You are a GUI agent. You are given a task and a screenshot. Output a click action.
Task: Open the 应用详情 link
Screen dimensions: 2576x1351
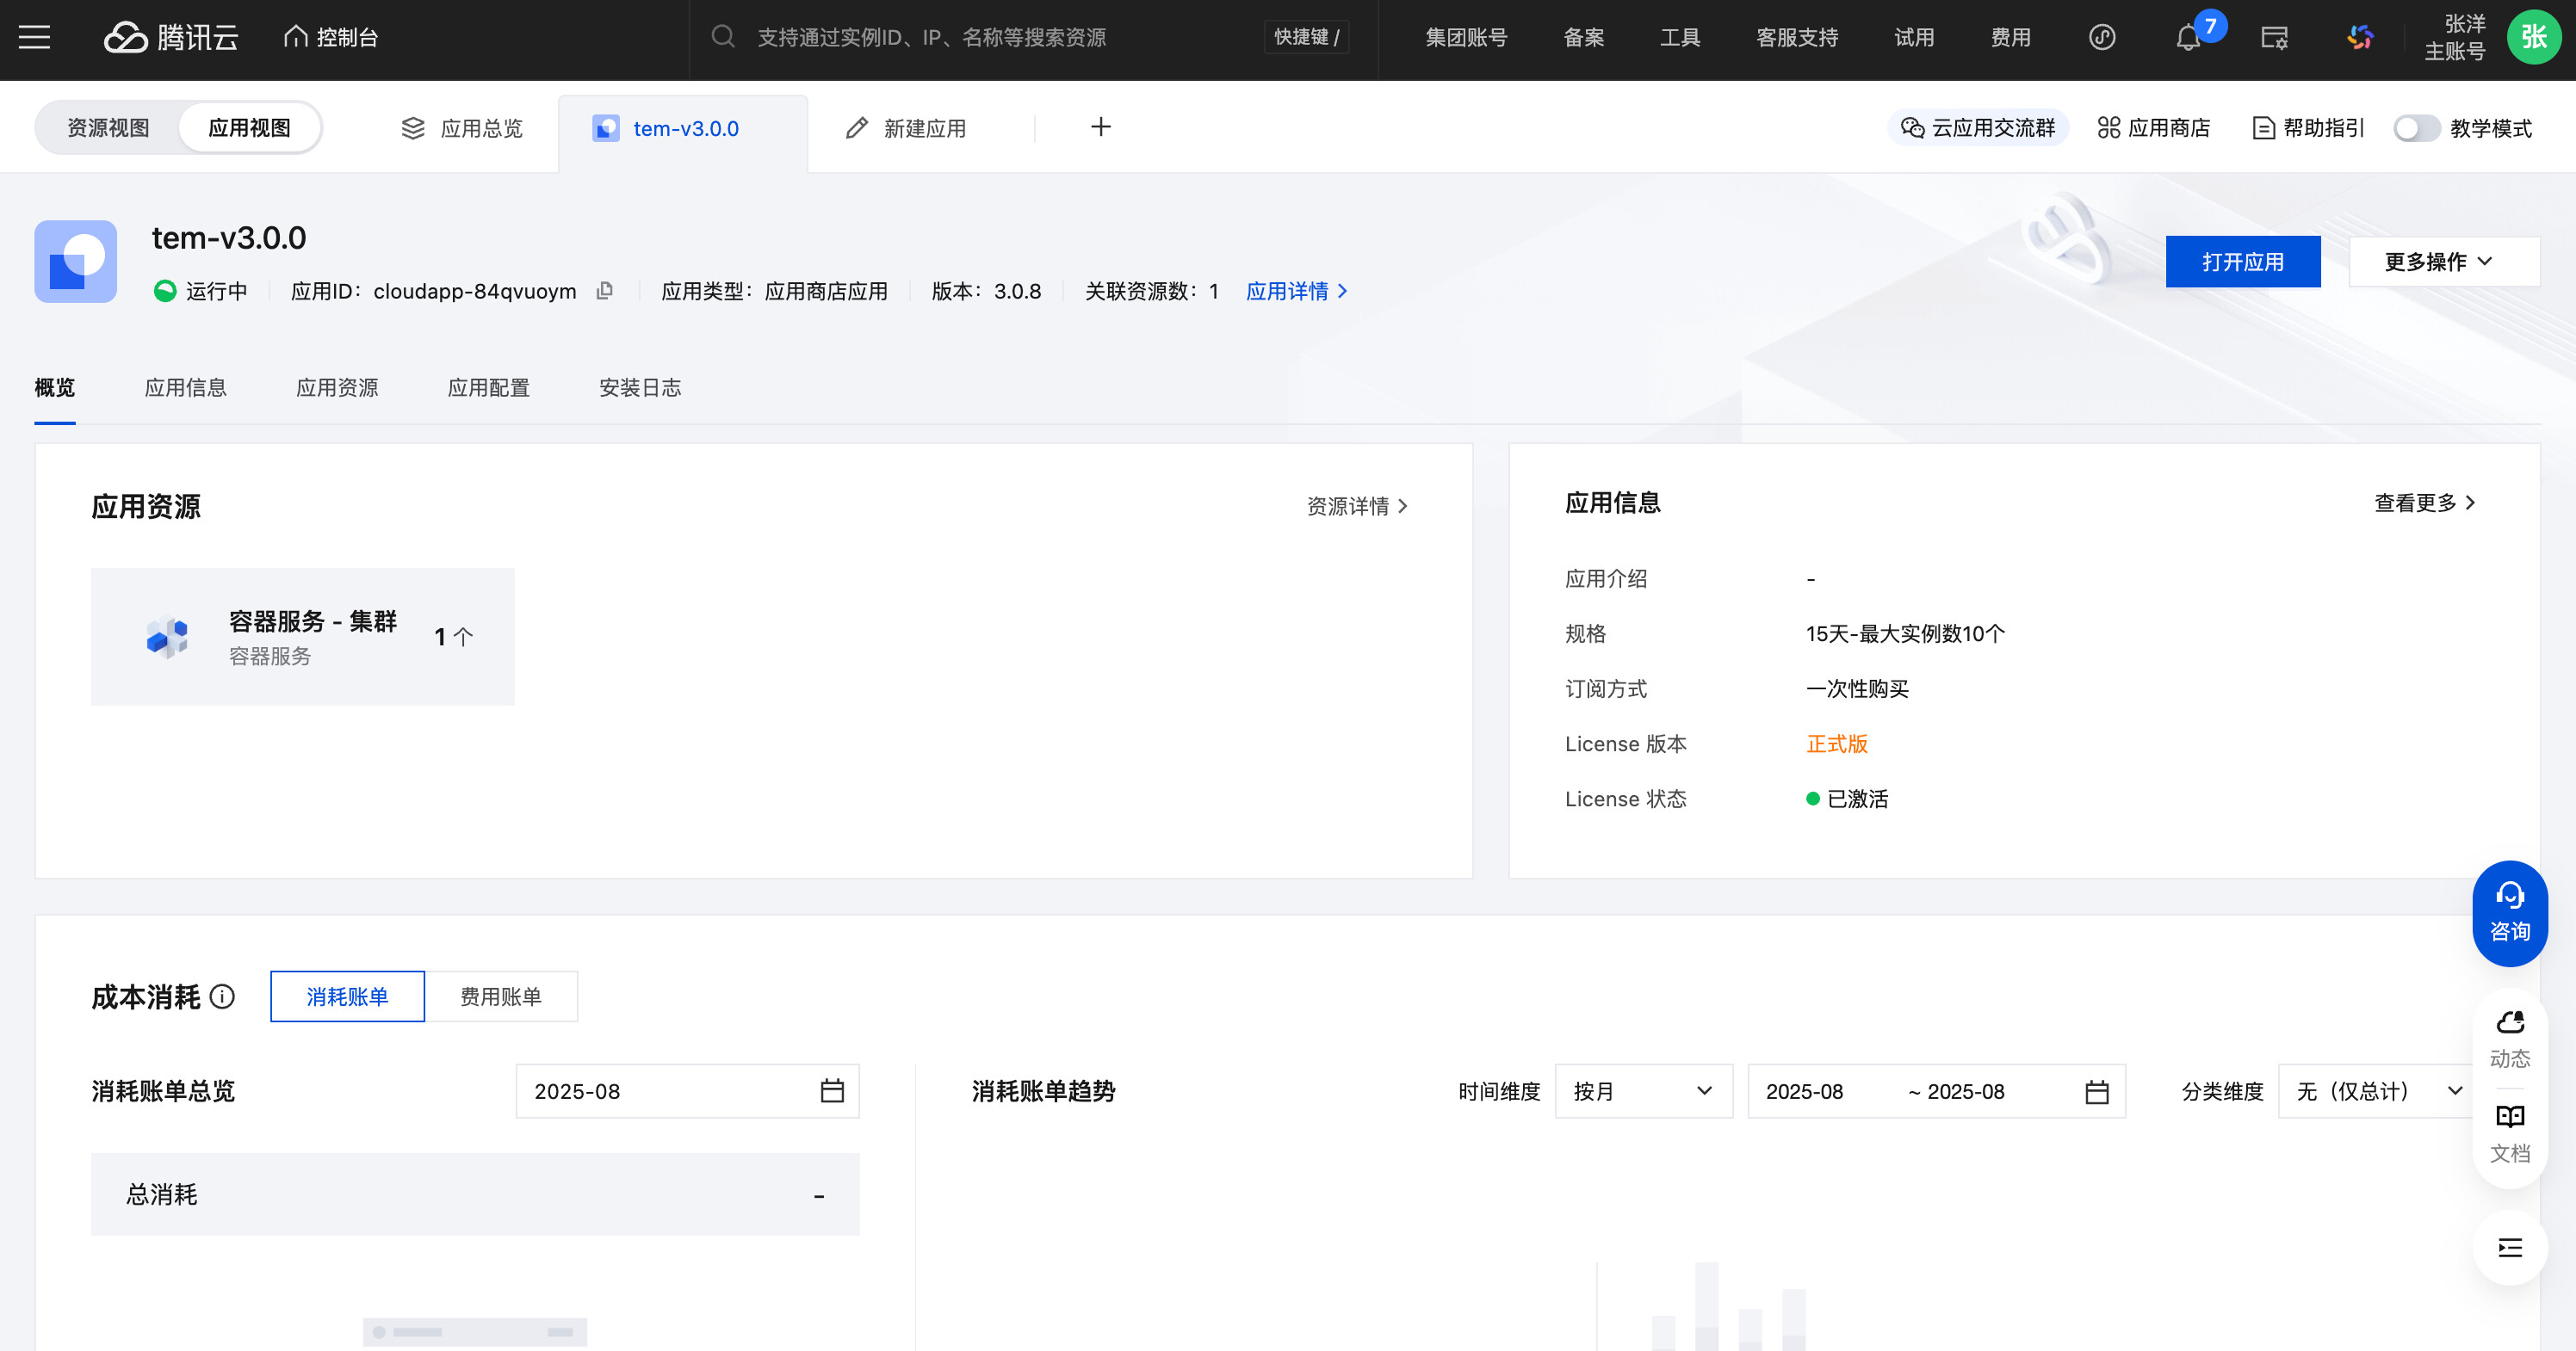click(x=1295, y=291)
